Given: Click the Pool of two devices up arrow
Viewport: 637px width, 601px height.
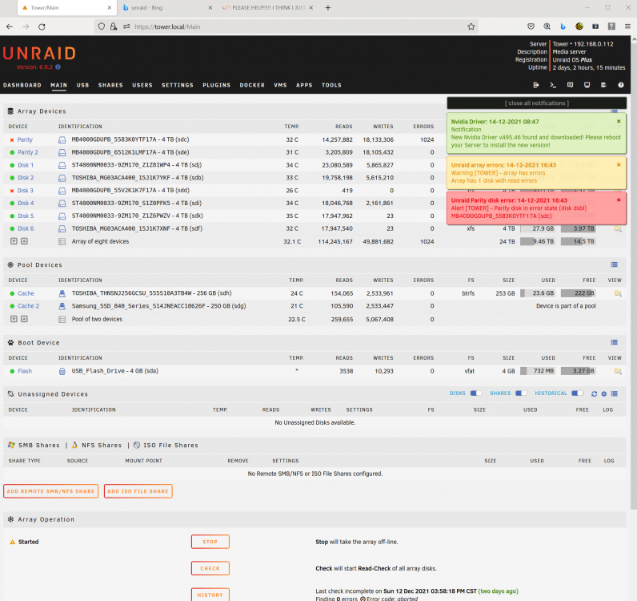Looking at the screenshot, I should click(24, 319).
